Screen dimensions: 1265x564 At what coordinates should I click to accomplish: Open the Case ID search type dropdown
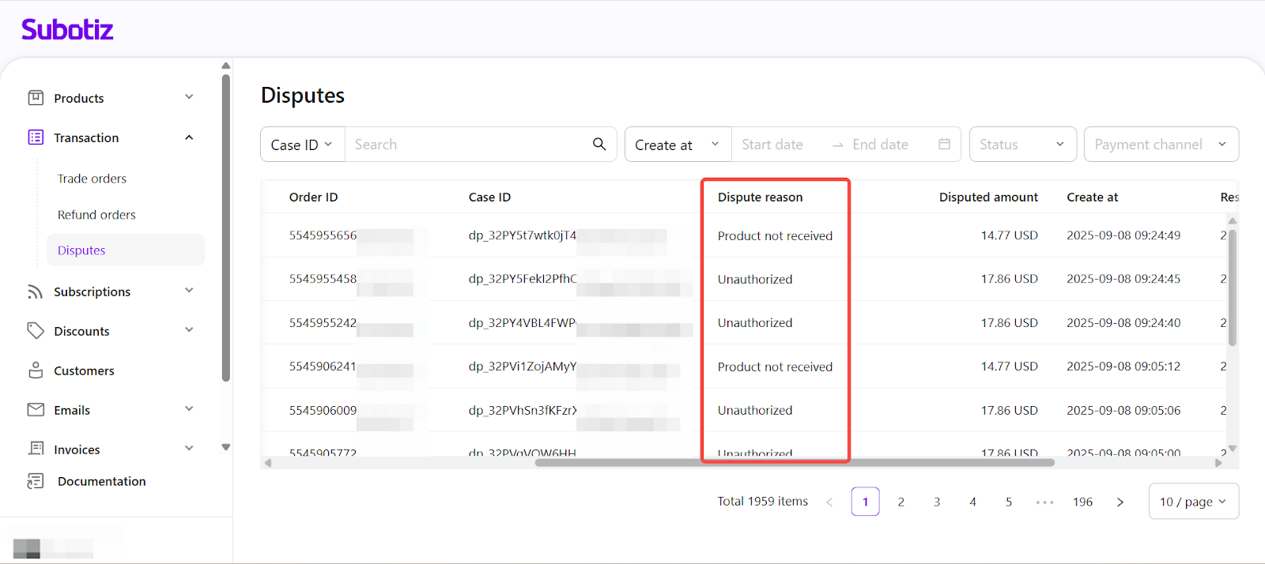(302, 145)
